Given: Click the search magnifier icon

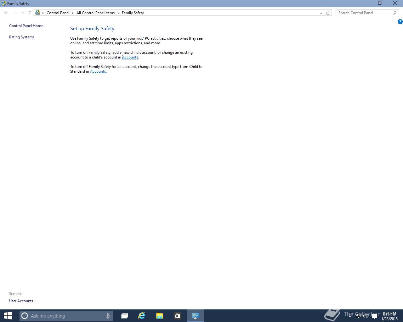Looking at the screenshot, I should click(x=395, y=13).
